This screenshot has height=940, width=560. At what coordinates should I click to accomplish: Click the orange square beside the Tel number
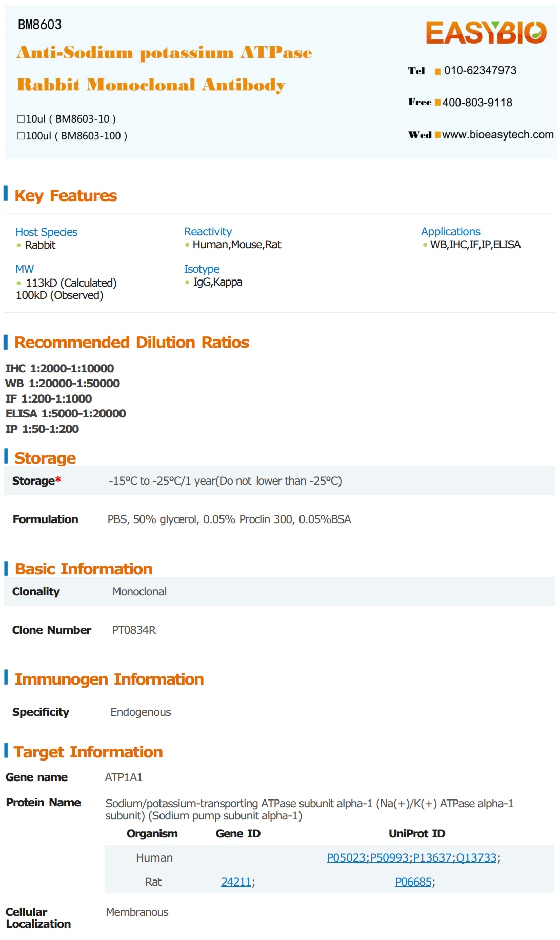[437, 72]
